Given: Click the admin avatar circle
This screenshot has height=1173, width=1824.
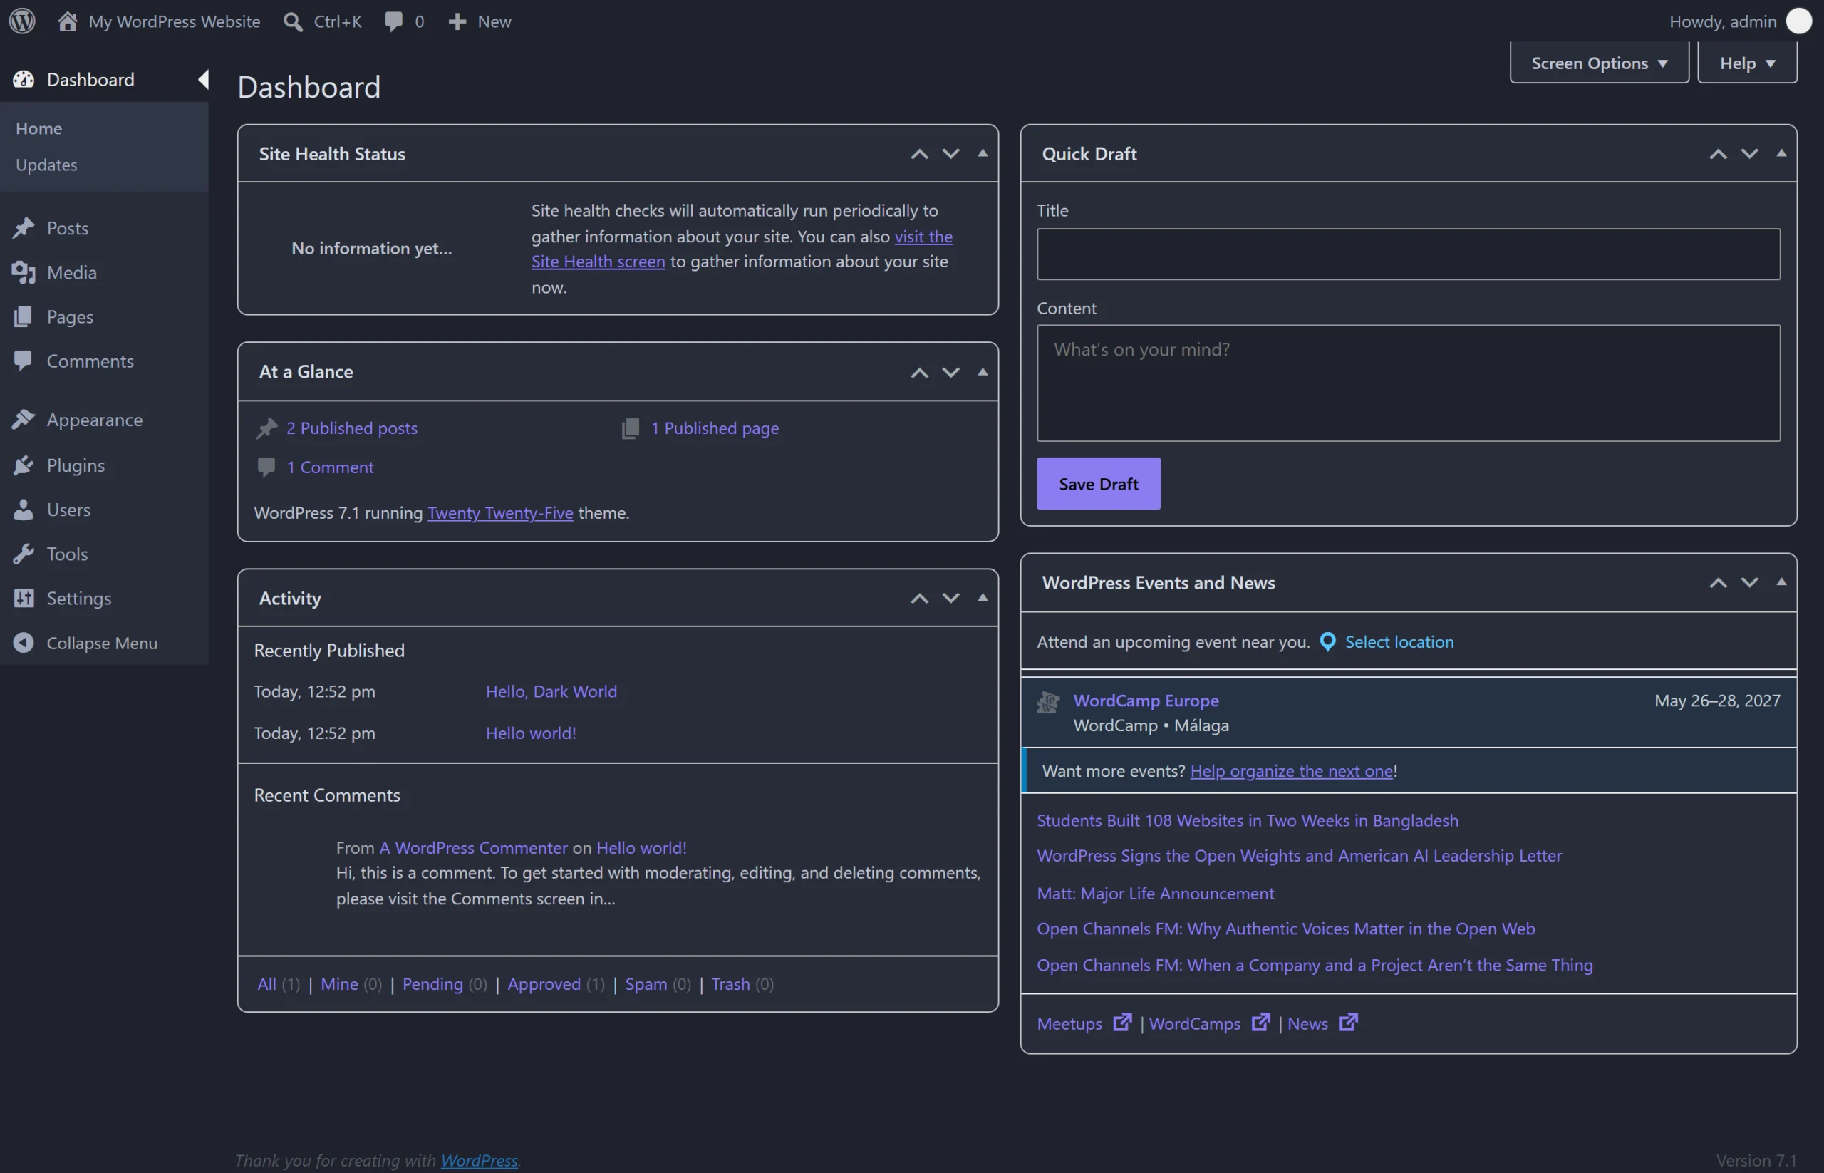Looking at the screenshot, I should (1798, 21).
